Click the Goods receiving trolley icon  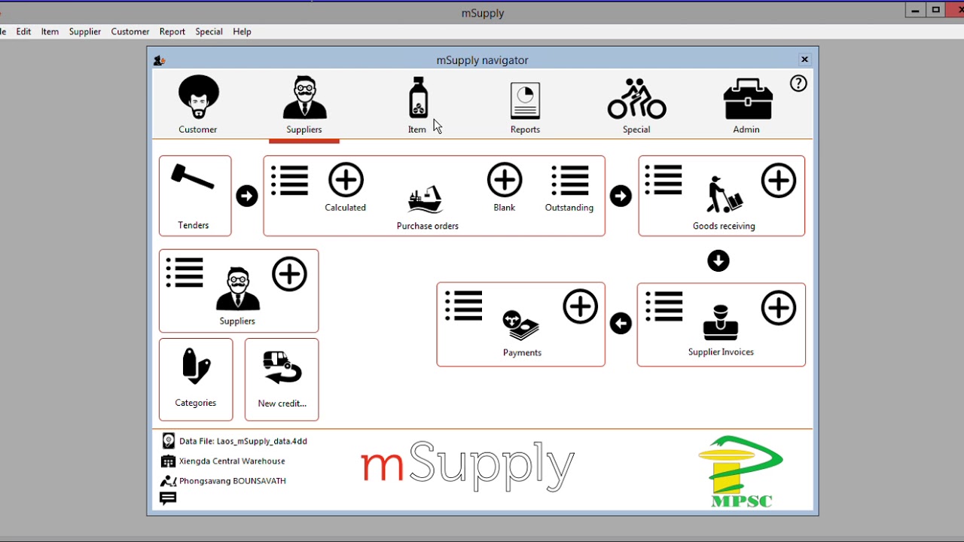[724, 195]
